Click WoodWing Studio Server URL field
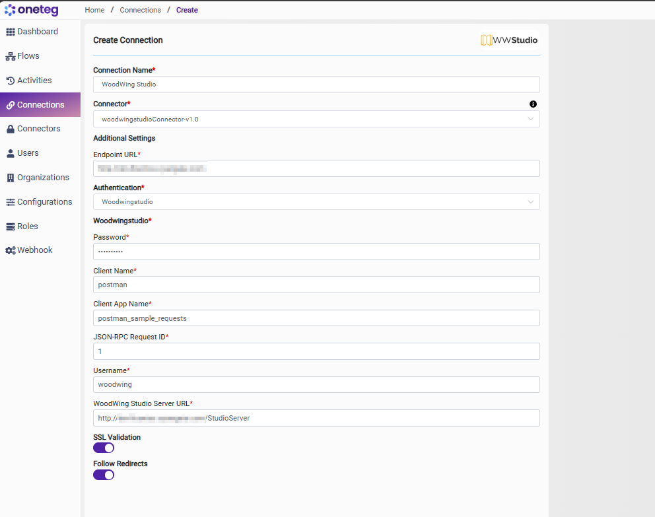This screenshot has width=655, height=517. pos(316,418)
